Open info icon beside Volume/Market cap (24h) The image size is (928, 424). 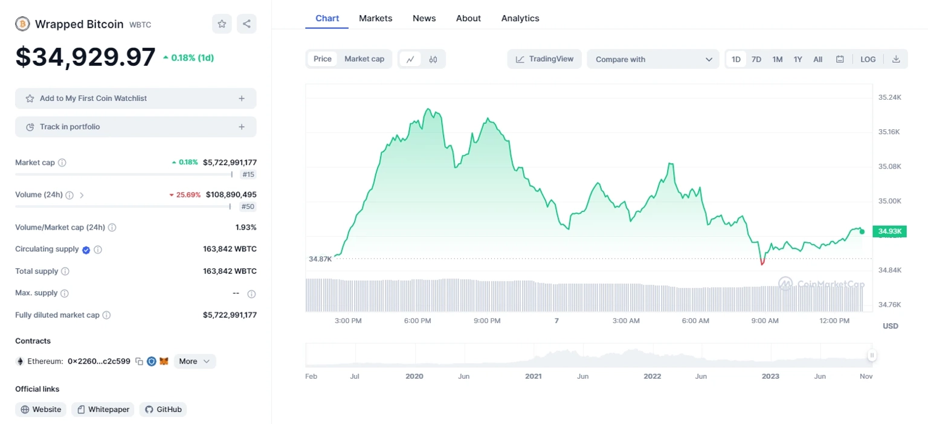(x=112, y=228)
